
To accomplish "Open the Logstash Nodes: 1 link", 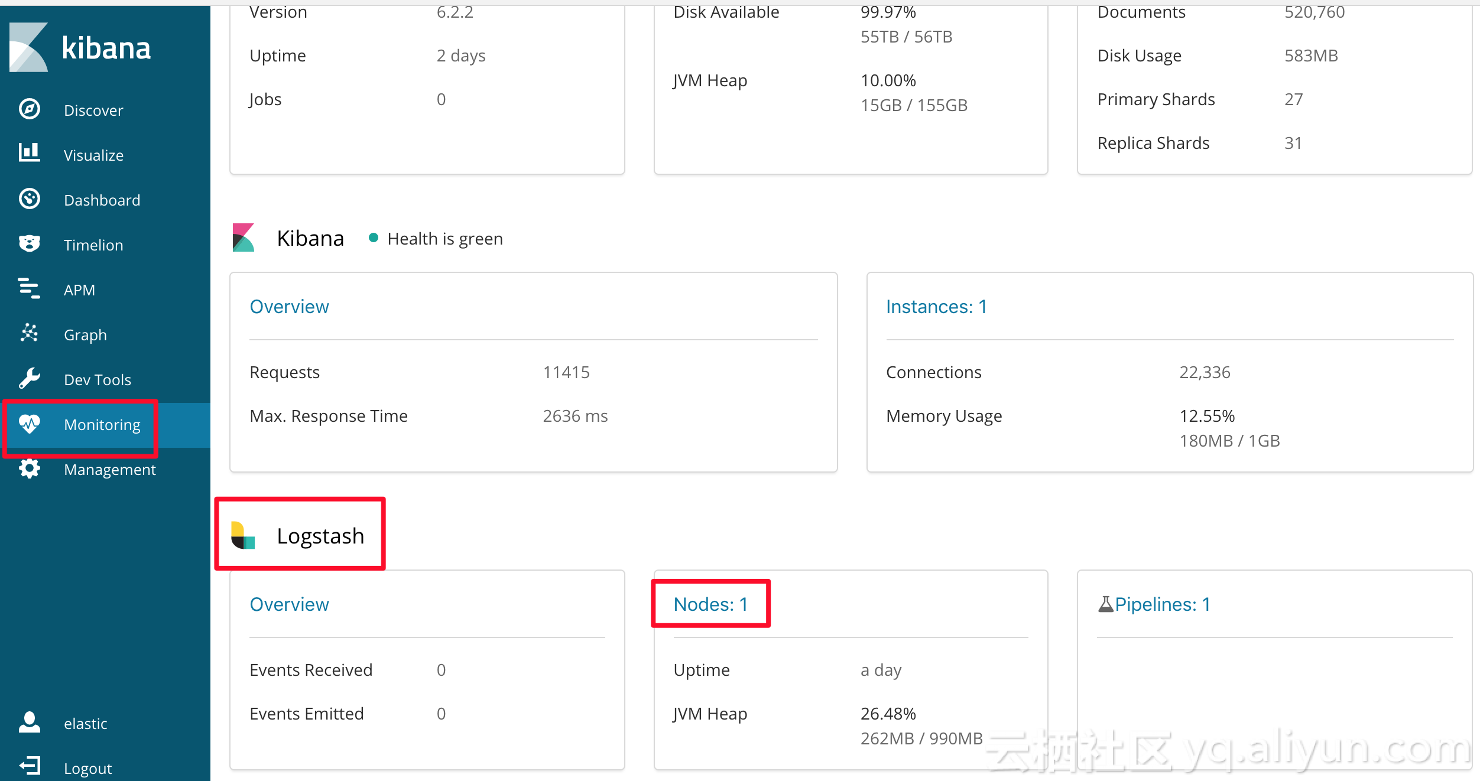I will (710, 604).
